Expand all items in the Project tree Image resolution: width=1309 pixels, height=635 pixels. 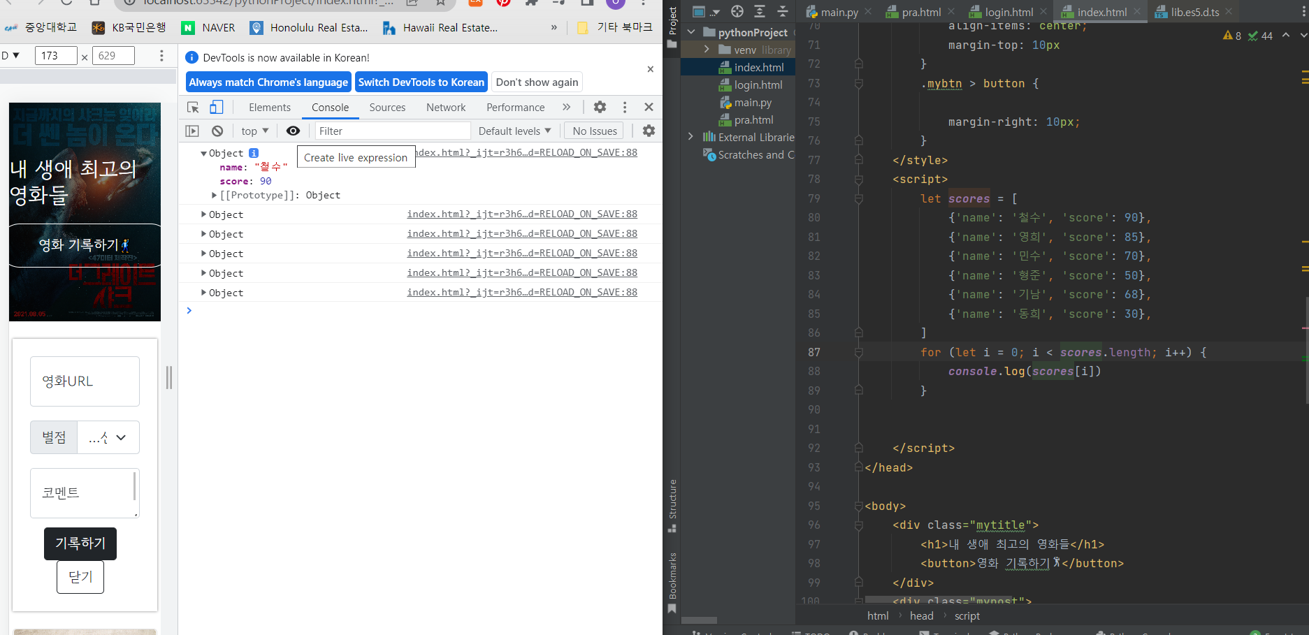pyautogui.click(x=760, y=11)
